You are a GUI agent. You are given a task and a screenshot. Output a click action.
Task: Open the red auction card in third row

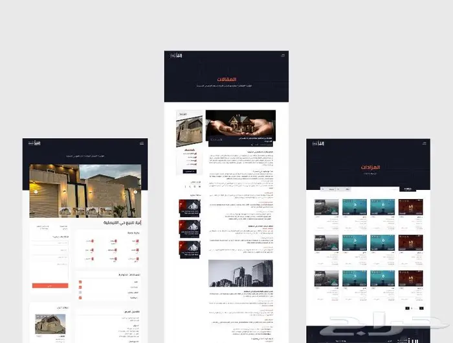(x=410, y=278)
